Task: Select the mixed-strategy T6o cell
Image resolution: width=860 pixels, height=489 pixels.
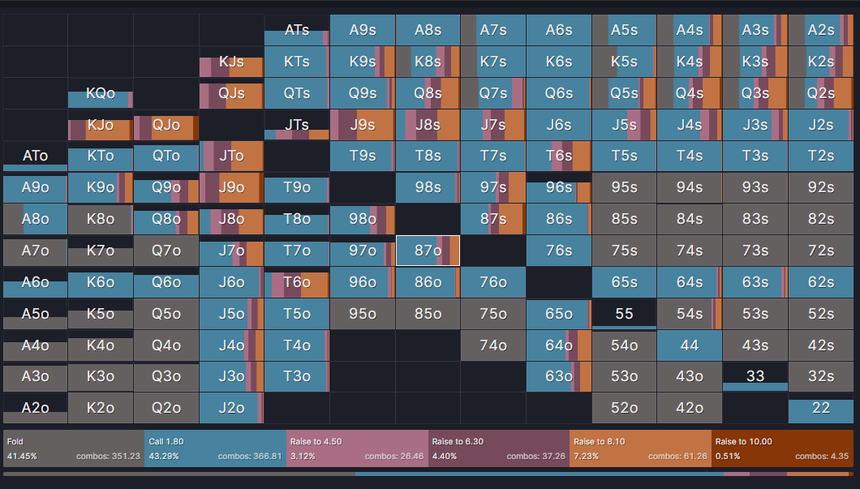Action: [296, 282]
